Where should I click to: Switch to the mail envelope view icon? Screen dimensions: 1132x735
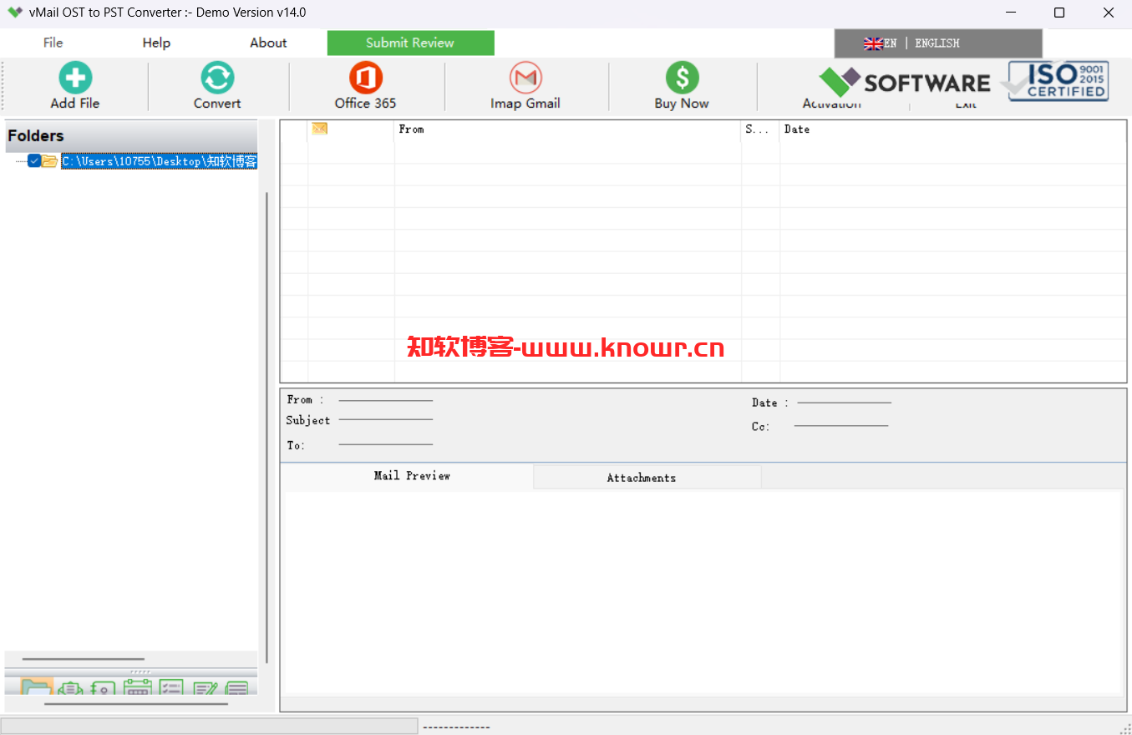pyautogui.click(x=71, y=687)
